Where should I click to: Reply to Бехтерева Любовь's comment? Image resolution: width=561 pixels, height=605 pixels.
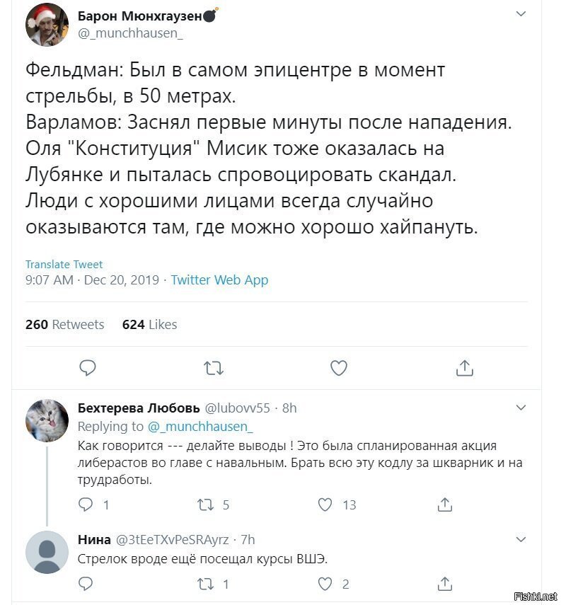tap(86, 505)
